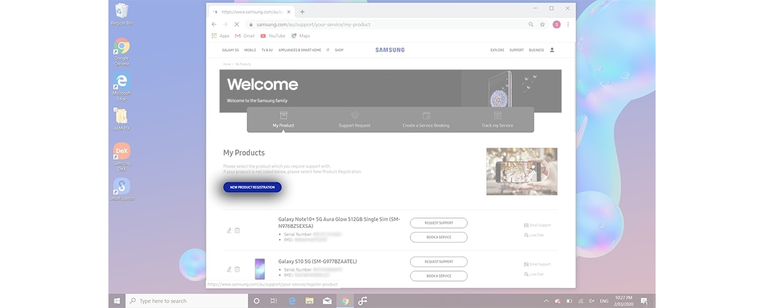The width and height of the screenshot is (764, 308).
Task: Open Live Chat for Galaxy Note10+ 5G
Action: click(x=533, y=235)
